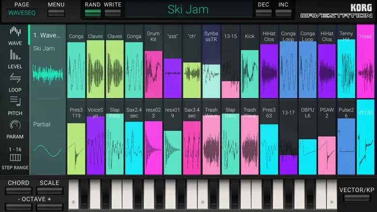This screenshot has width=377, height=212.
Task: Toggle the VECTOR/KP button
Action: click(x=357, y=198)
